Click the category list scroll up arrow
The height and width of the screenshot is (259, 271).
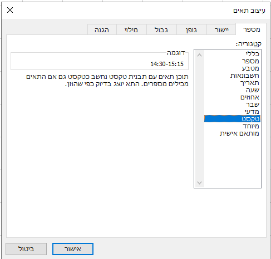[x=199, y=55]
